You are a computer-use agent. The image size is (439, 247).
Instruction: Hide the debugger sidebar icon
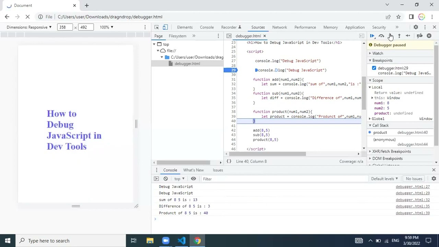[361, 36]
